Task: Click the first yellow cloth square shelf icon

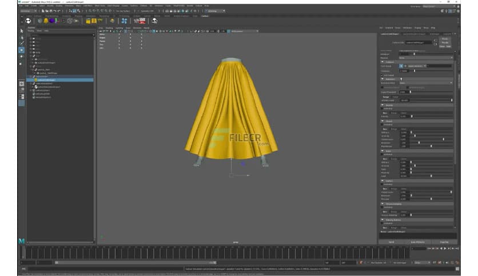Action: pyautogui.click(x=88, y=21)
